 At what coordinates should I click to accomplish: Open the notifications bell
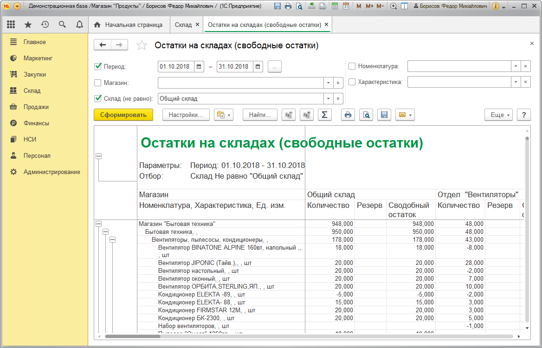(x=79, y=25)
